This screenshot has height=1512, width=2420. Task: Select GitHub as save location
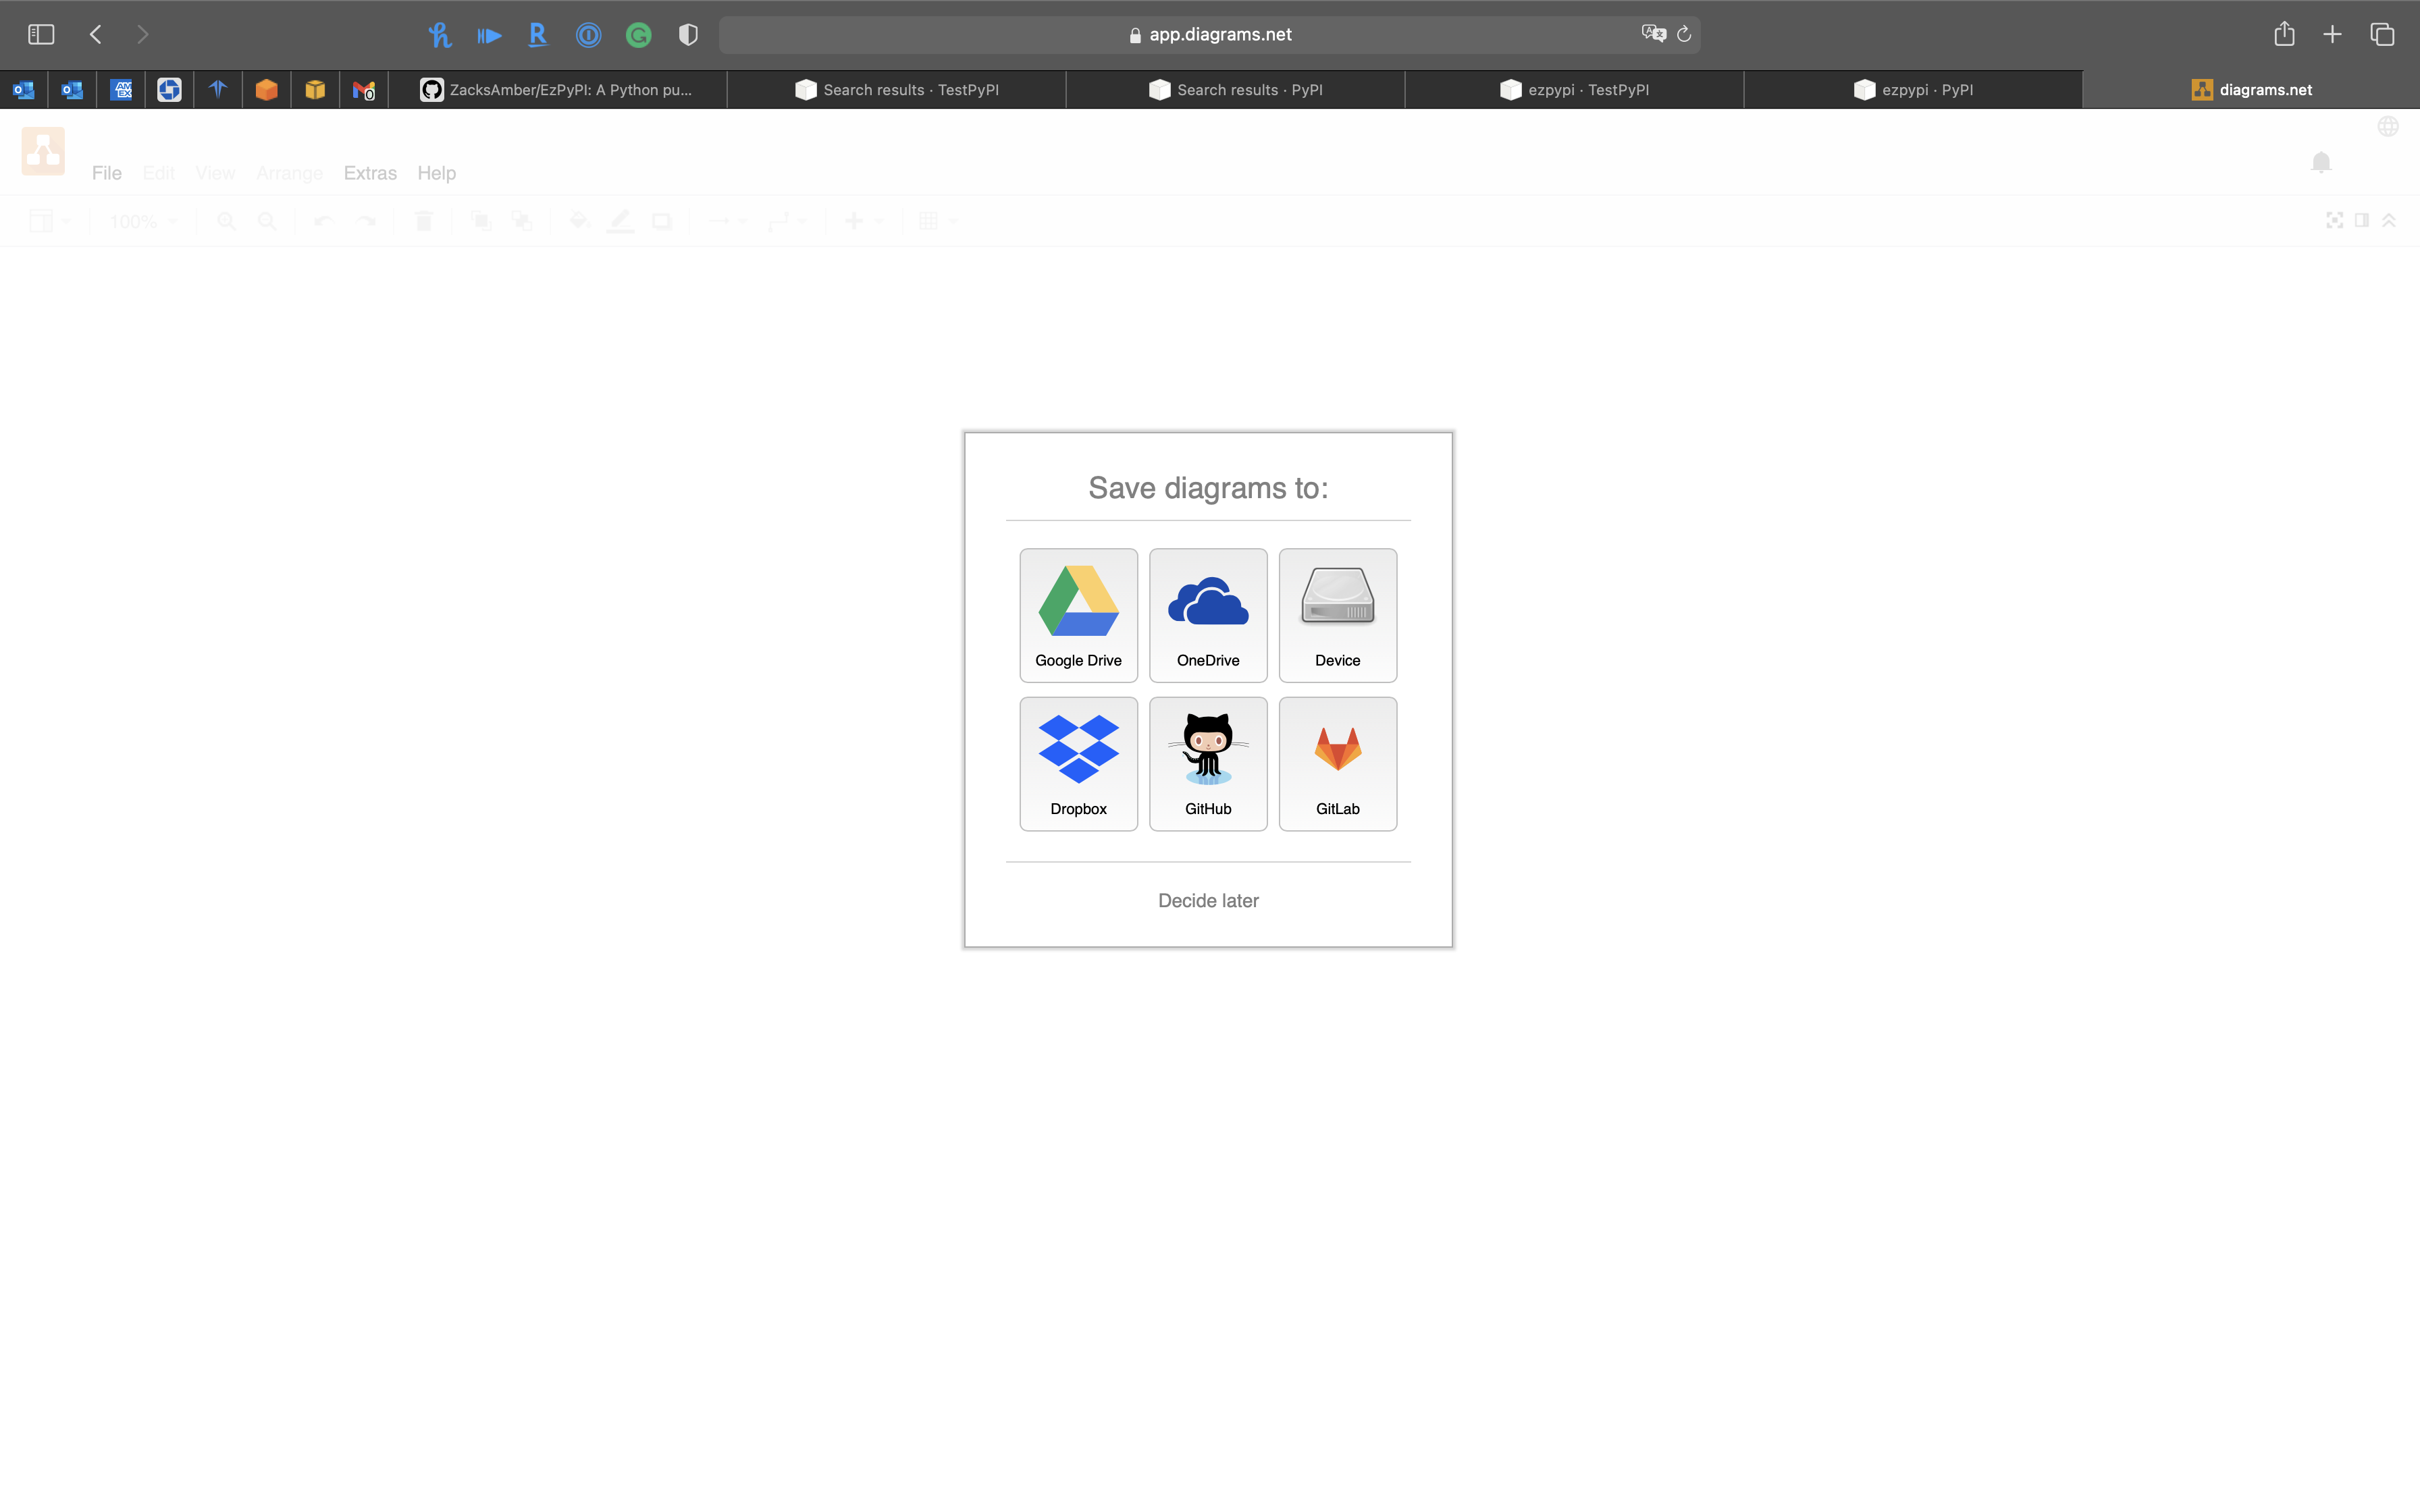[x=1208, y=763]
